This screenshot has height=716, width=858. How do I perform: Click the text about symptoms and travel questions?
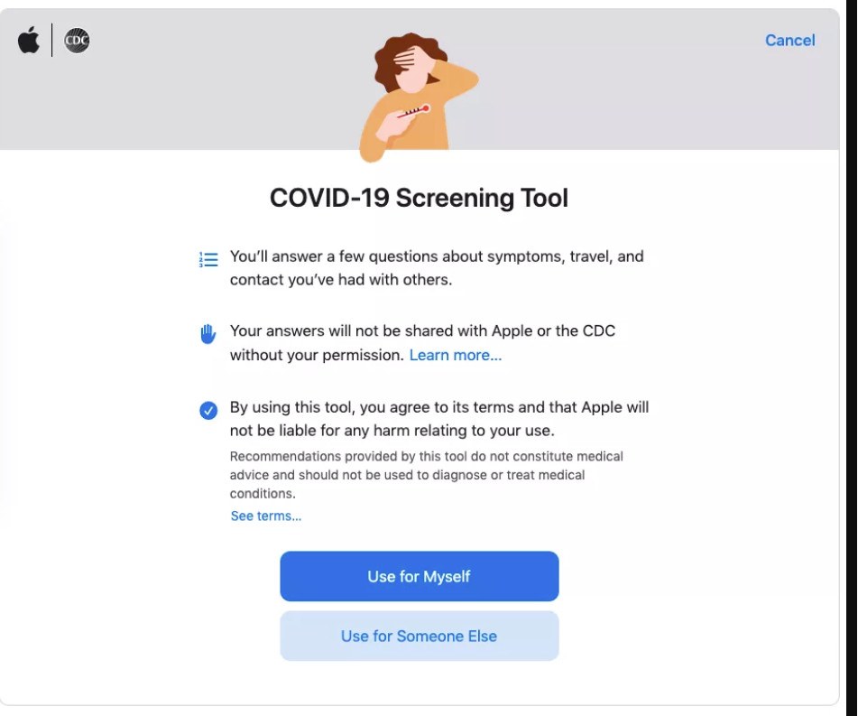tap(437, 268)
